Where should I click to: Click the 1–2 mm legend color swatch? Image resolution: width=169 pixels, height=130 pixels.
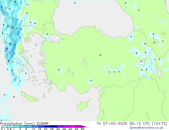coord(17,127)
